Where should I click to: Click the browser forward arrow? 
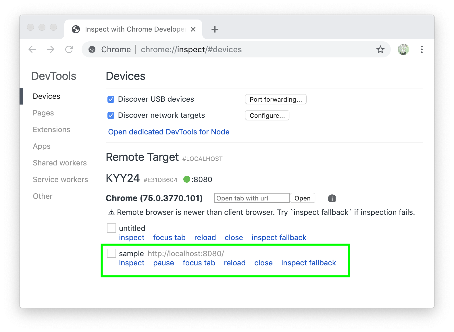tap(51, 49)
